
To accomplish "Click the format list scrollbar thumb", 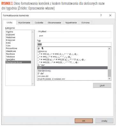I will pyautogui.click(x=109, y=73).
